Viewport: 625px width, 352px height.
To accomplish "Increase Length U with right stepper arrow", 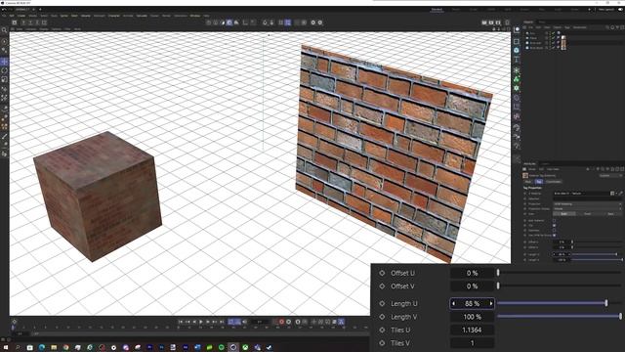I will click(490, 304).
